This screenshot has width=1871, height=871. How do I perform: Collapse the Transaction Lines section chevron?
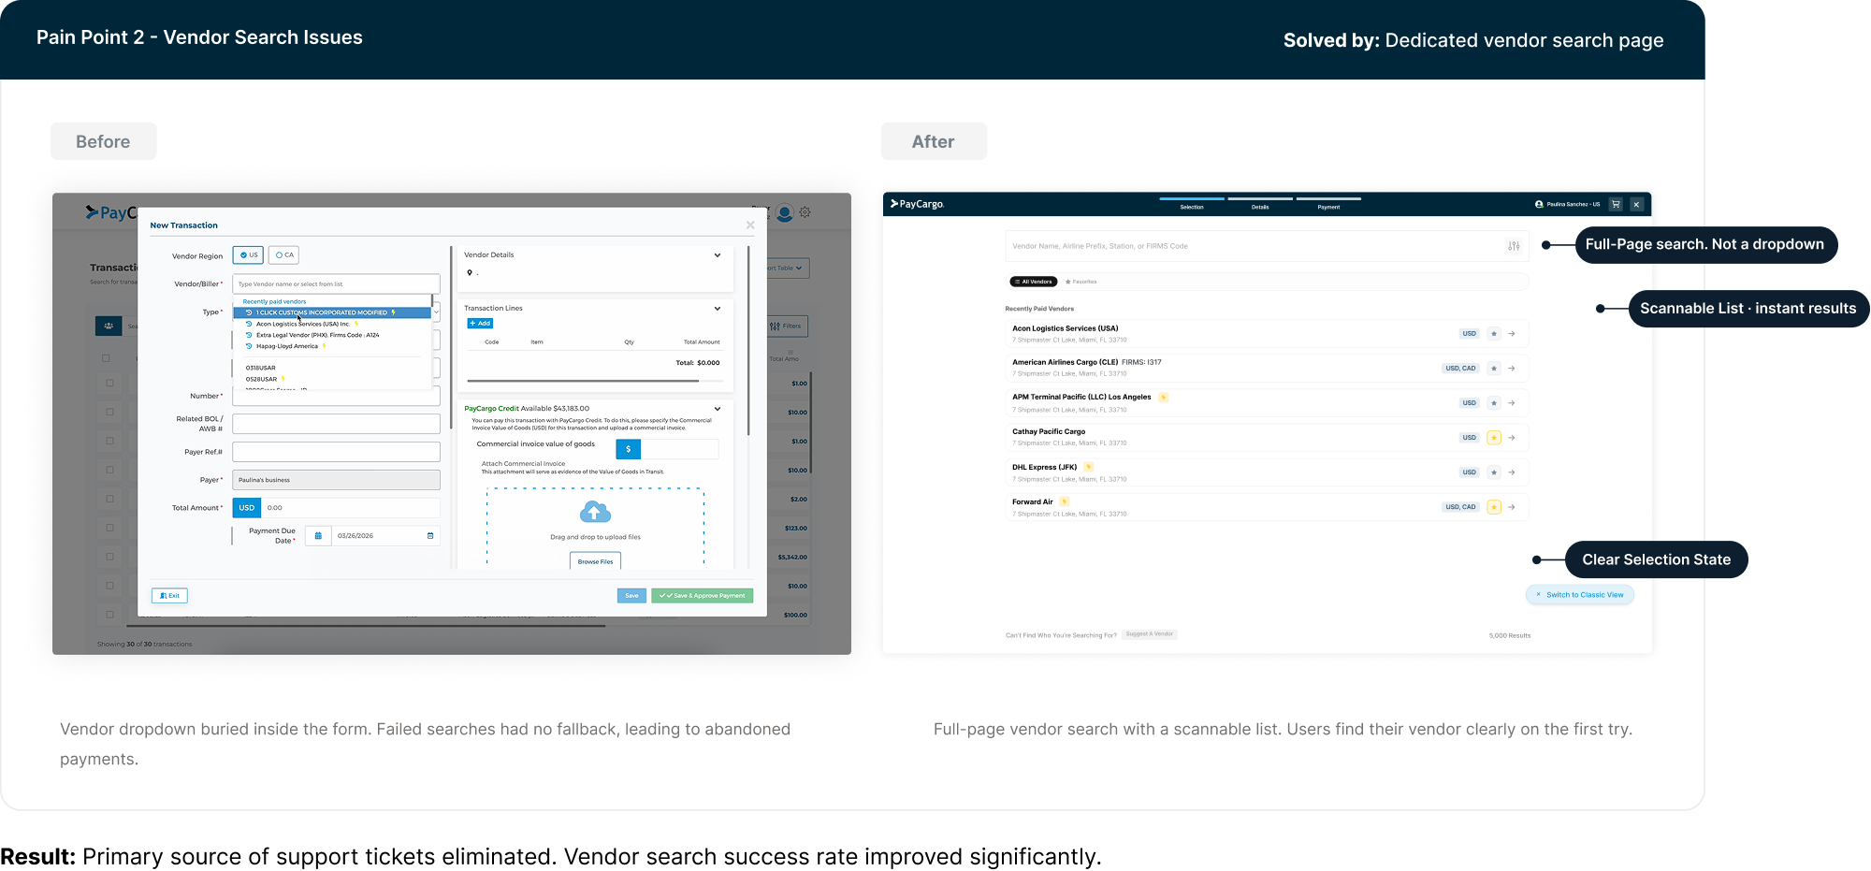pyautogui.click(x=718, y=309)
